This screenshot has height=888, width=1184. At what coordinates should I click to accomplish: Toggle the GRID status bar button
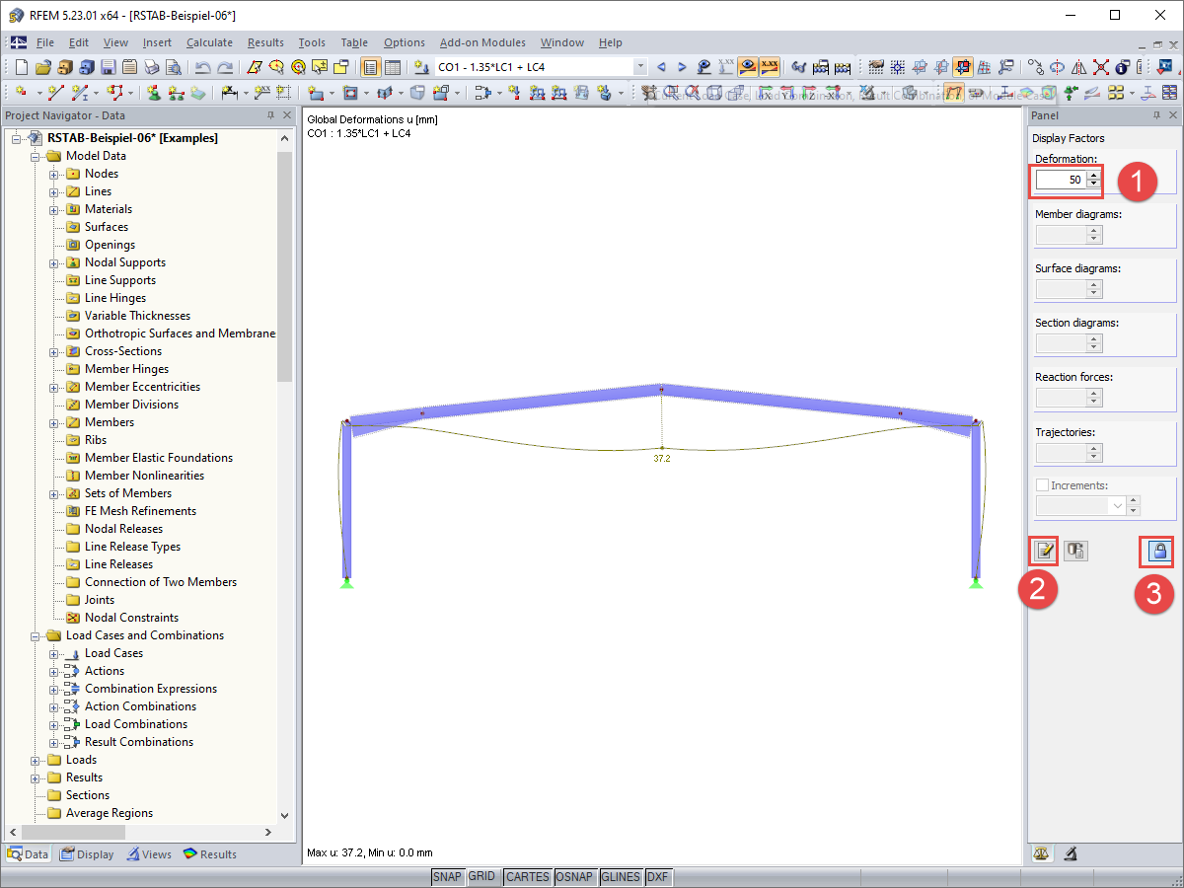(x=481, y=877)
